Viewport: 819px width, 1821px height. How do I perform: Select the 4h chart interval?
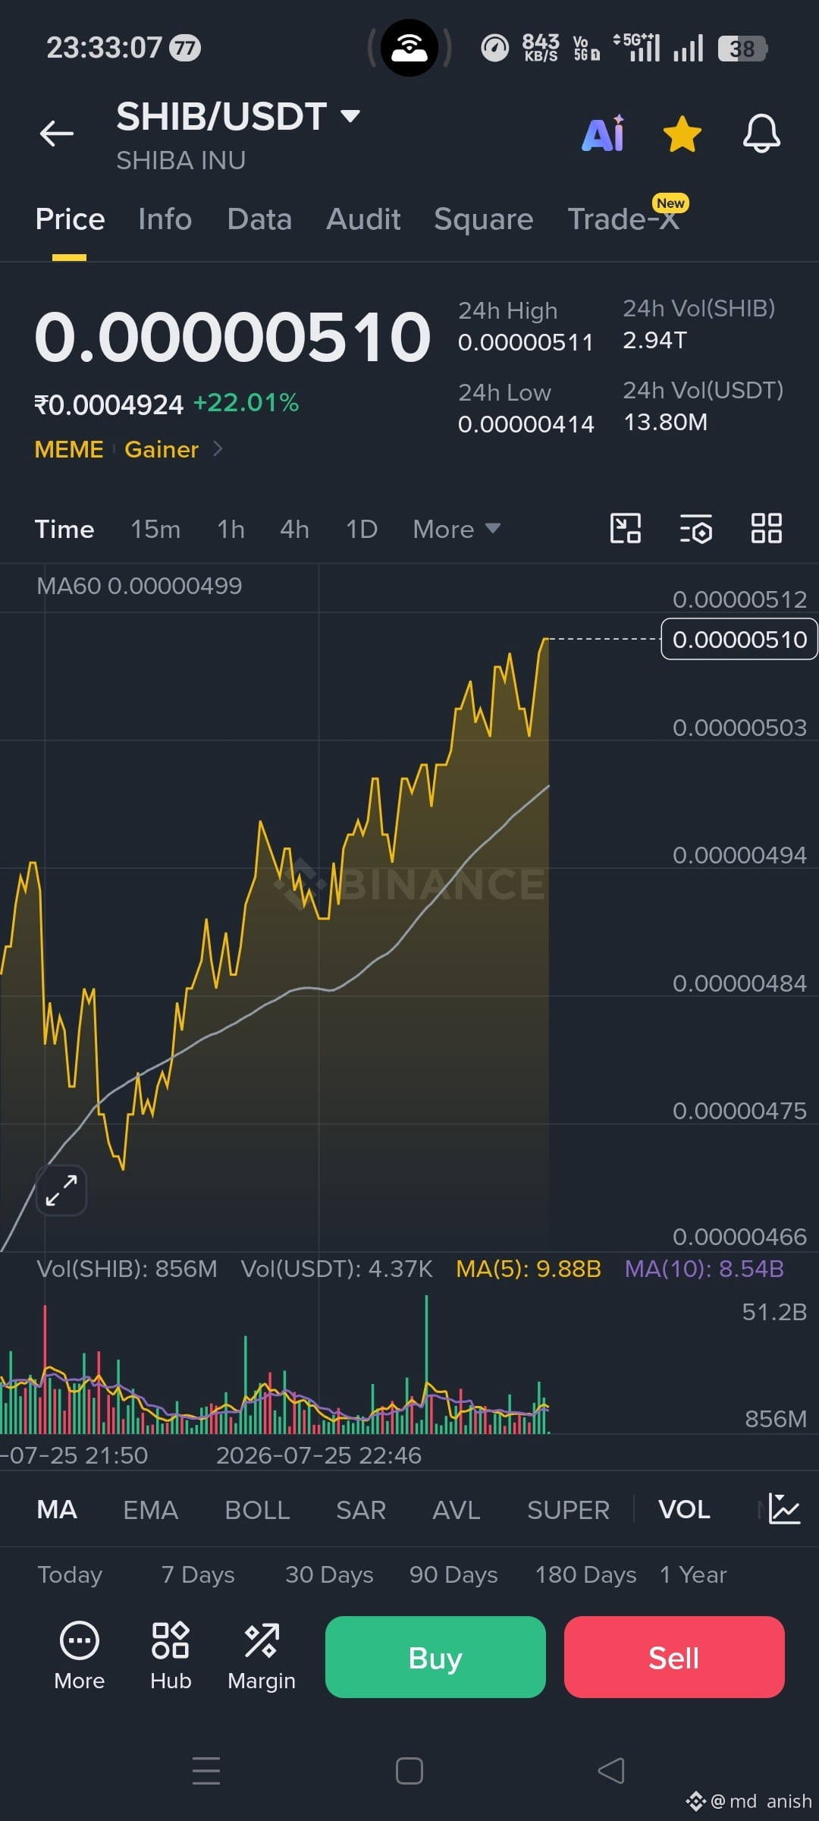point(294,529)
